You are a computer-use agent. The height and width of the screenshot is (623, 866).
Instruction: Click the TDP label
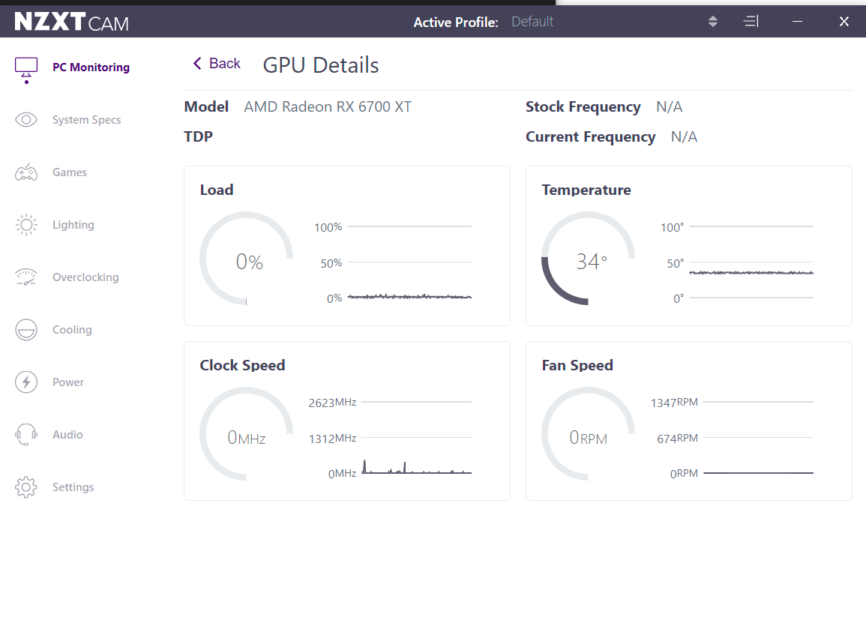[x=198, y=136]
